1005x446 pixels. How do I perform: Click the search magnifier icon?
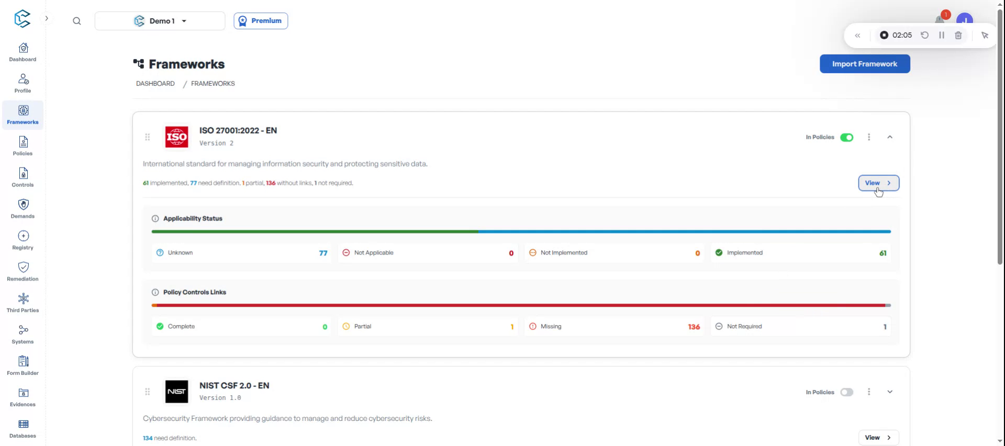tap(77, 21)
